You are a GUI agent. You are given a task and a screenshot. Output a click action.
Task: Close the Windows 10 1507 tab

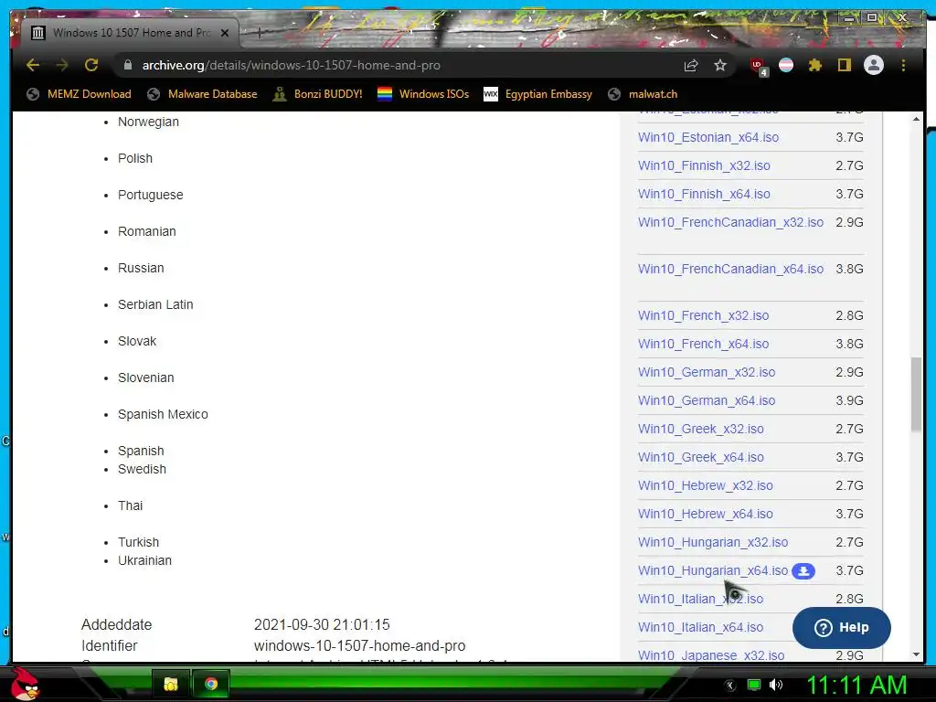coord(225,33)
